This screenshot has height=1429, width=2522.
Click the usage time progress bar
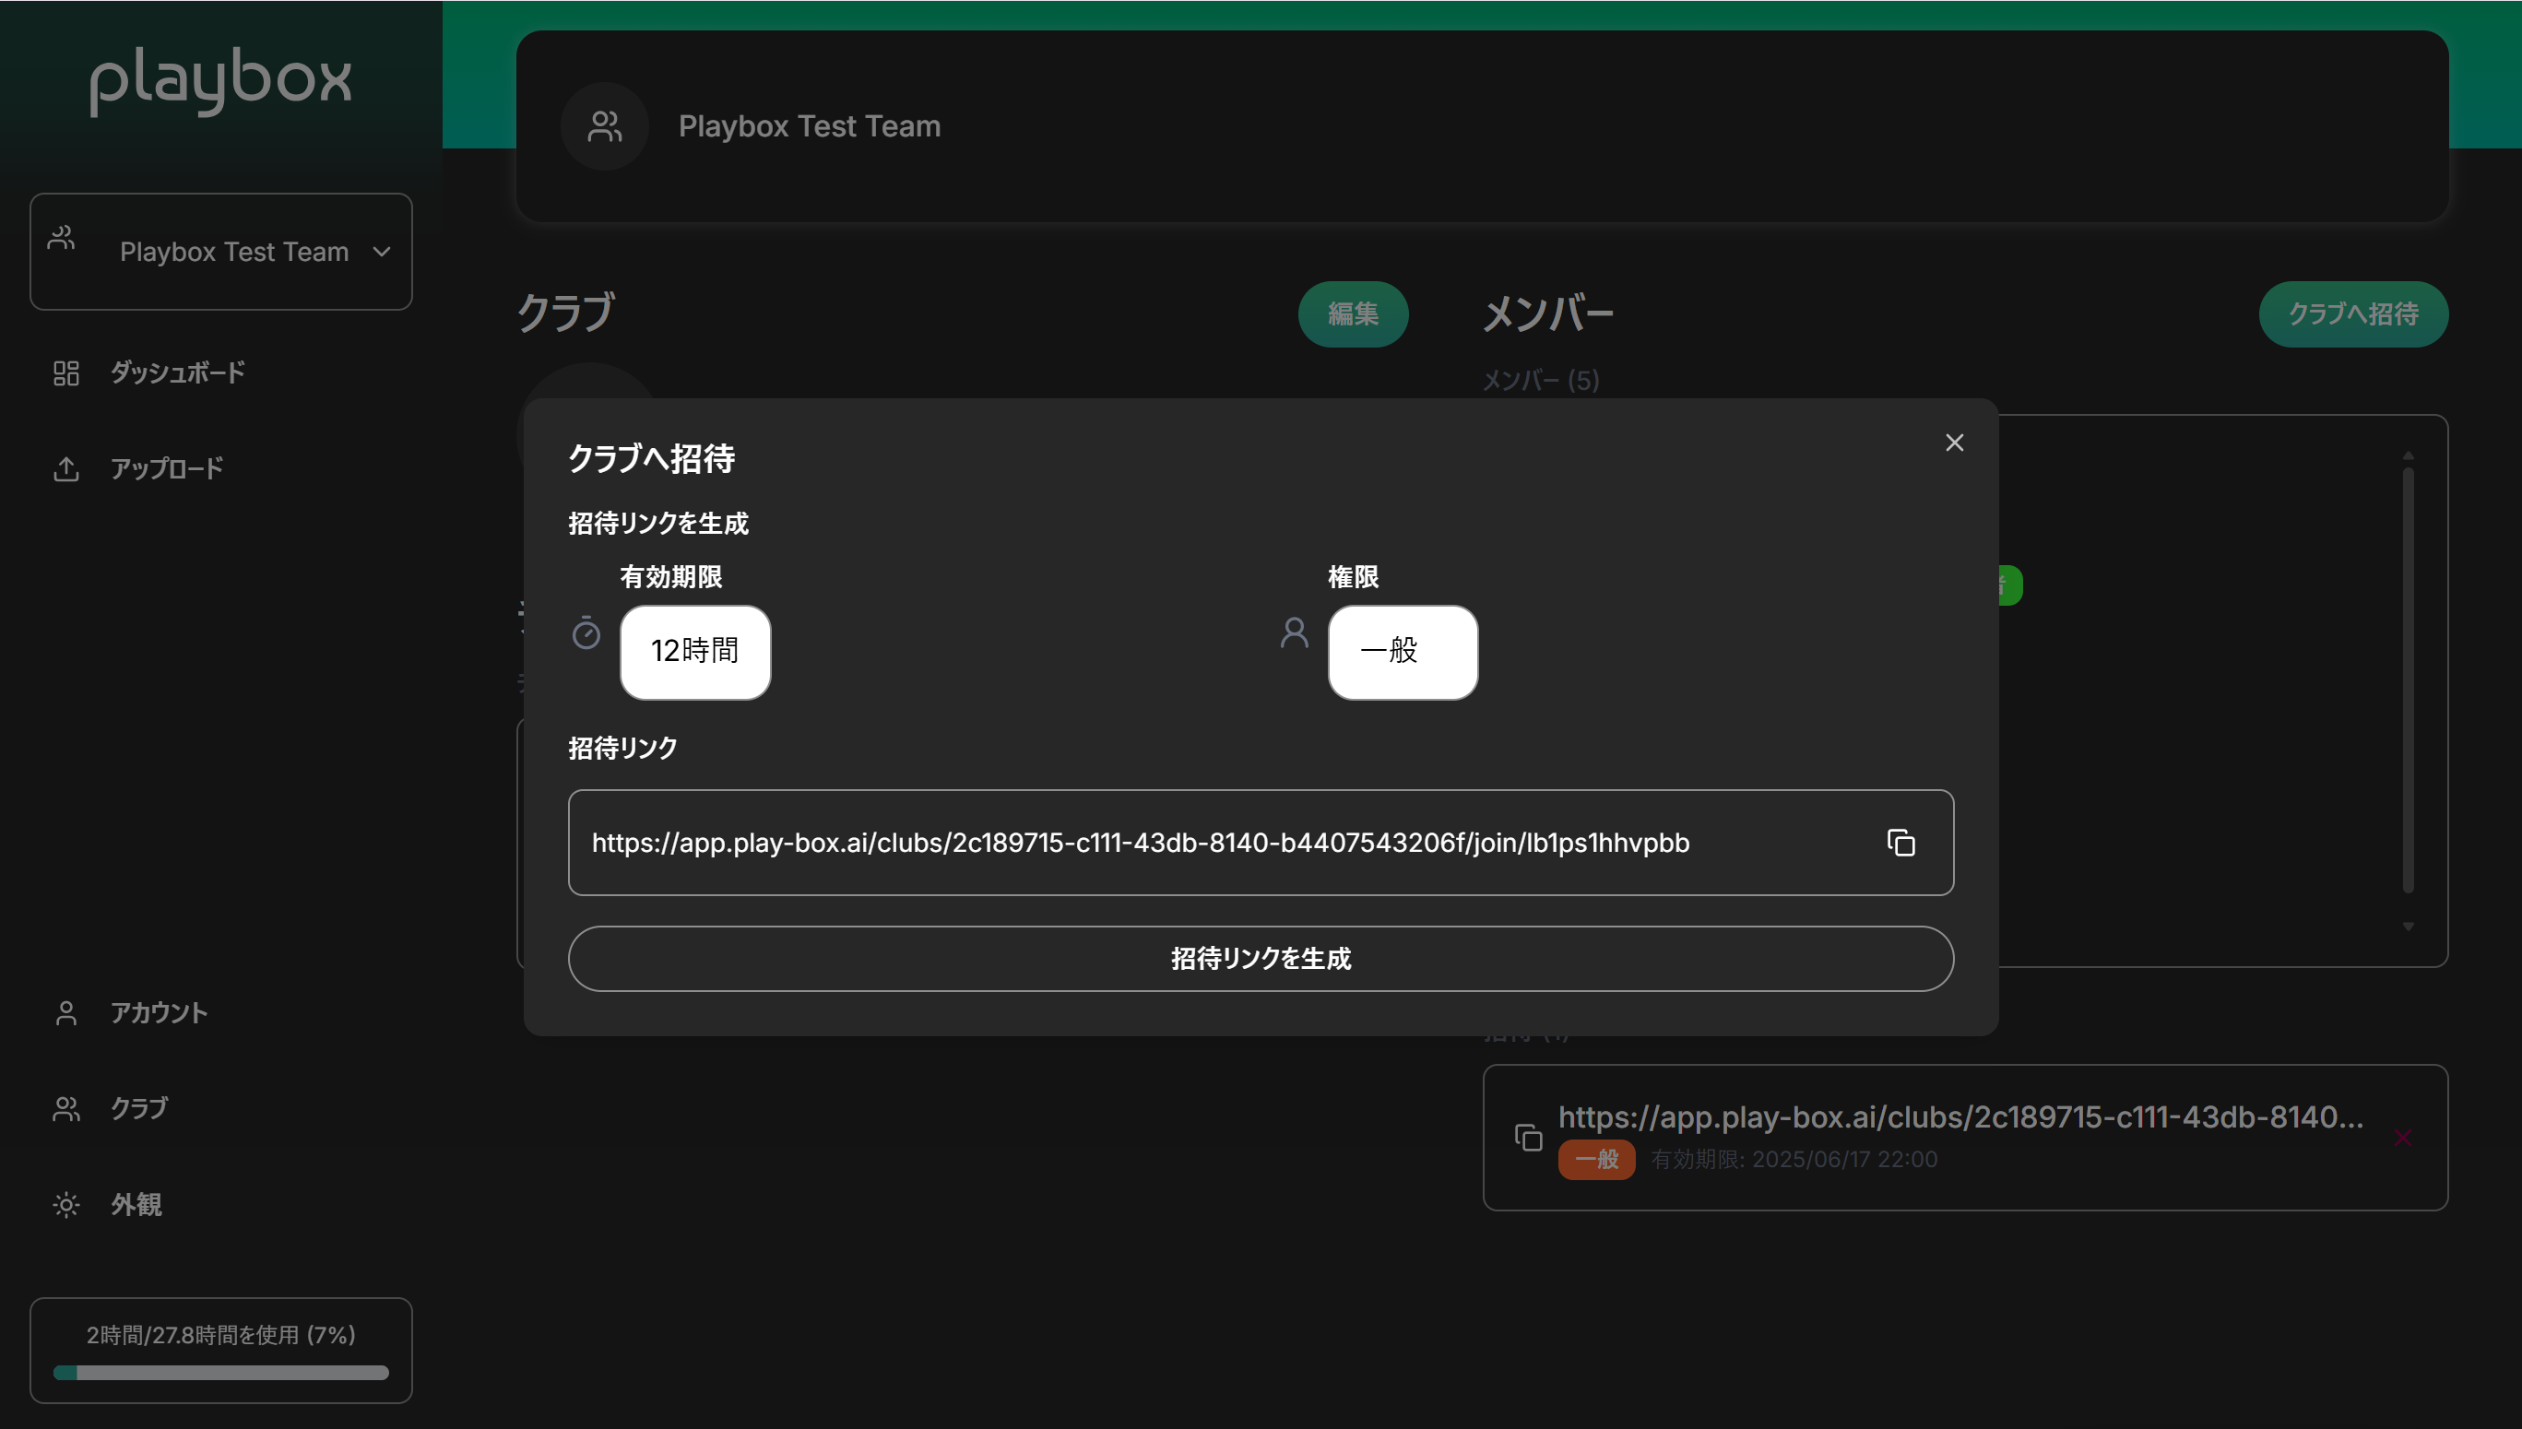pyautogui.click(x=220, y=1372)
